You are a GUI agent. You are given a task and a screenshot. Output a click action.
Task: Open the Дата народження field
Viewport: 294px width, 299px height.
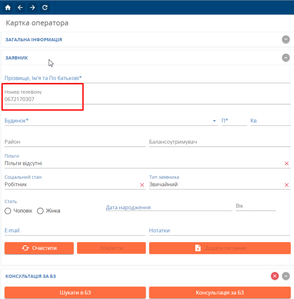(x=169, y=208)
